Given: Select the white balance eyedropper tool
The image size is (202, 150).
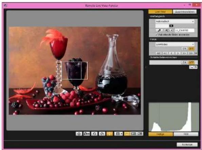Looking at the screenshot, I should (159, 30).
